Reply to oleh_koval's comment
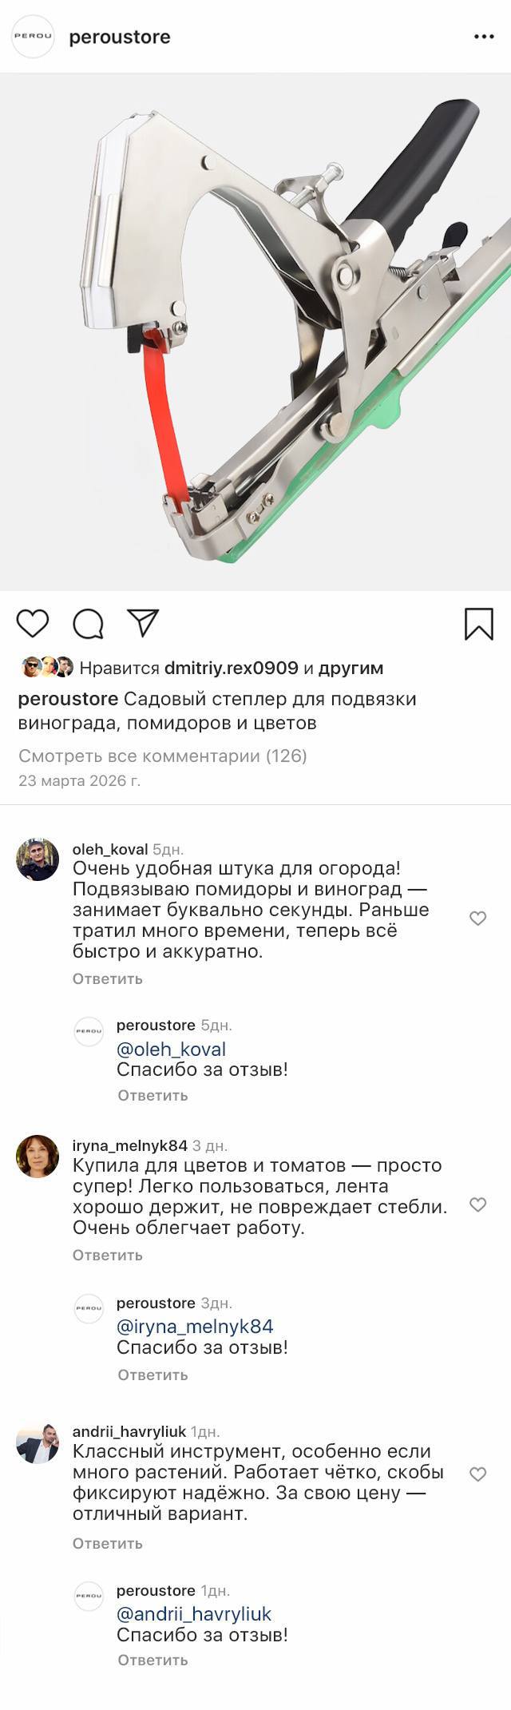Viewport: 511px width, 1710px height. (x=108, y=978)
